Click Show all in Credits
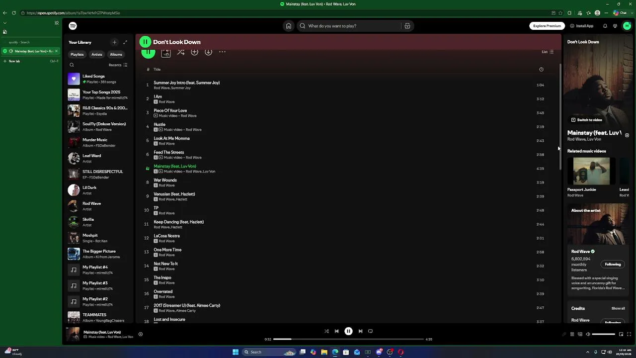 618,308
